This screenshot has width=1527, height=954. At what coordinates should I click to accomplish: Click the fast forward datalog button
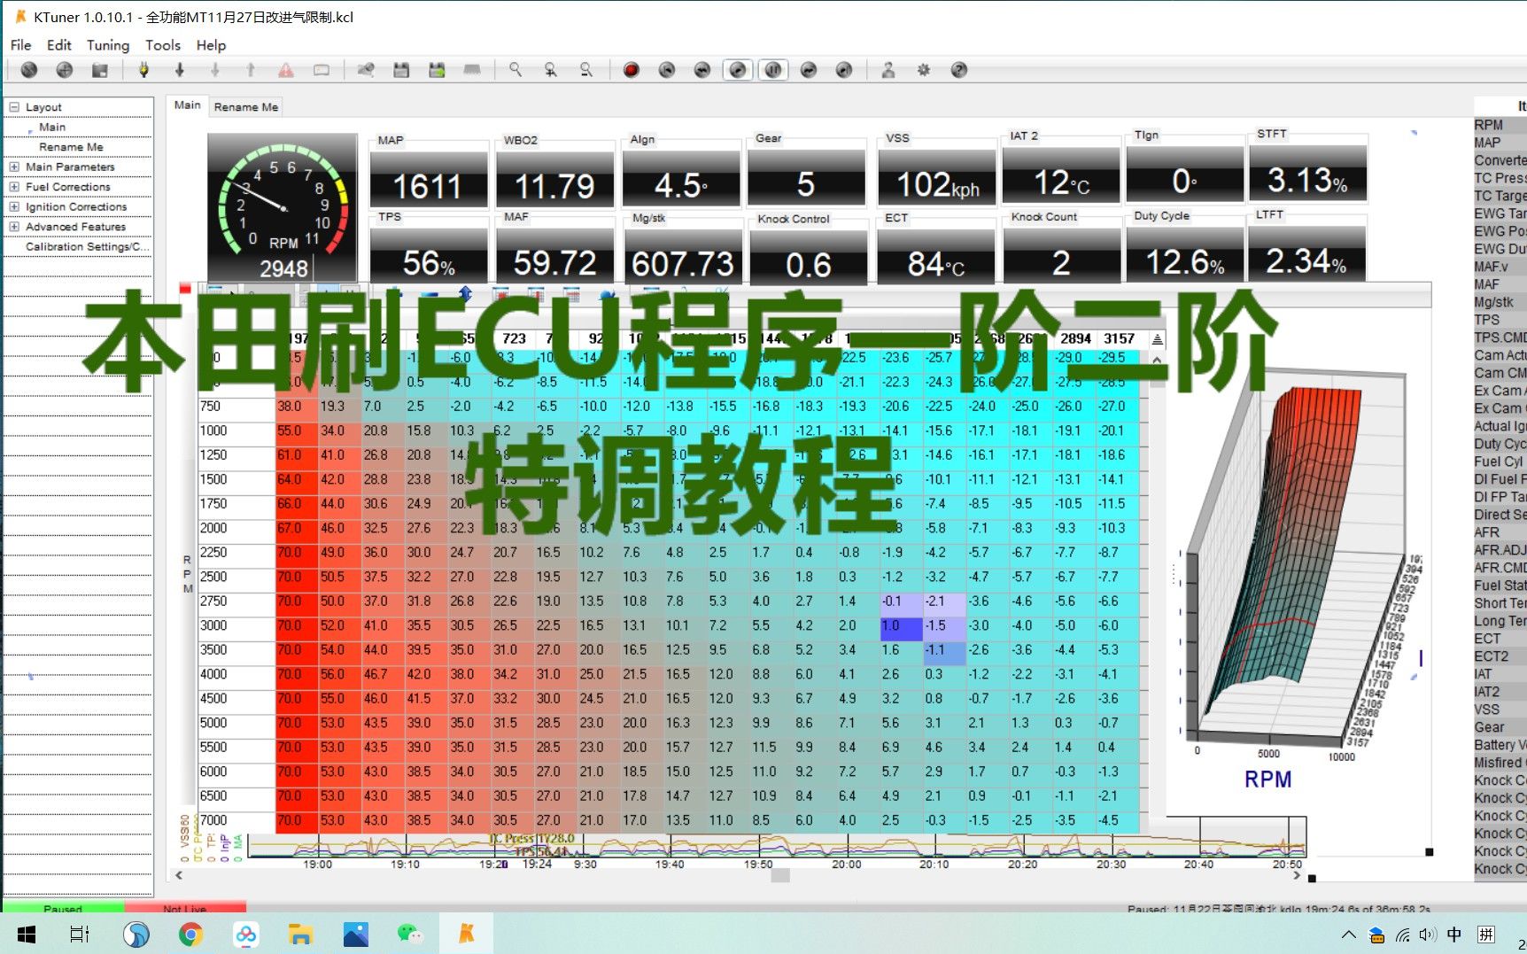[809, 70]
